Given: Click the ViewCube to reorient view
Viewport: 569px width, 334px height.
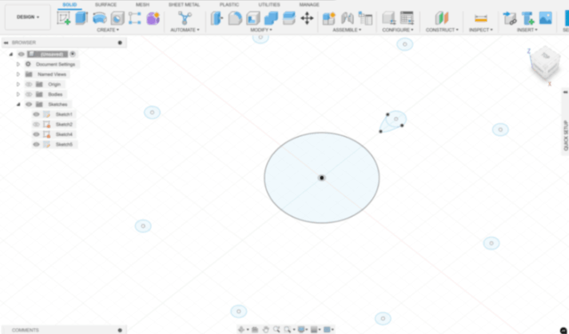Looking at the screenshot, I should tap(544, 63).
